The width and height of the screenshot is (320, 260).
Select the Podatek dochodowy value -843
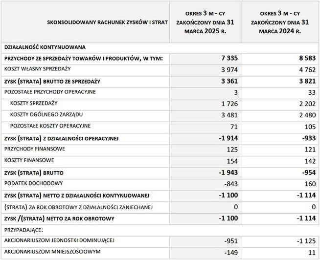(x=231, y=184)
